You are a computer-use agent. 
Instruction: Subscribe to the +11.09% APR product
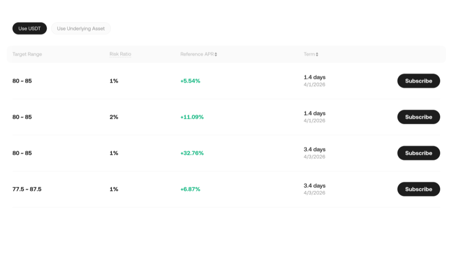[419, 117]
